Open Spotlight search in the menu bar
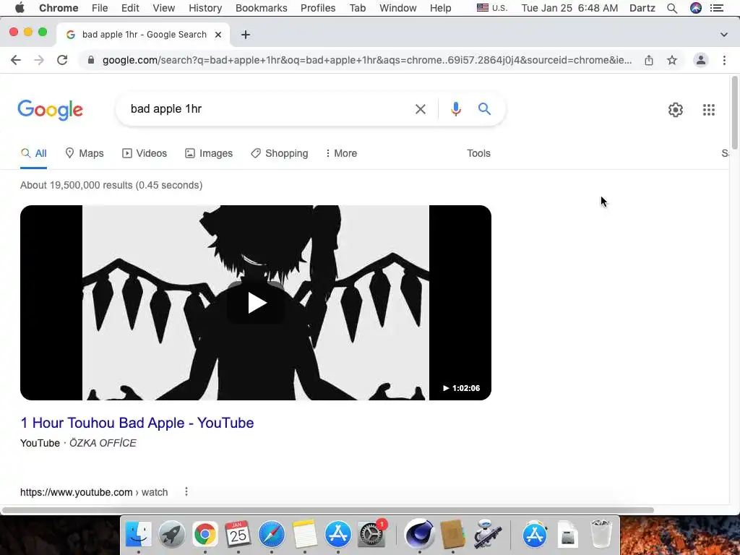 click(x=672, y=8)
